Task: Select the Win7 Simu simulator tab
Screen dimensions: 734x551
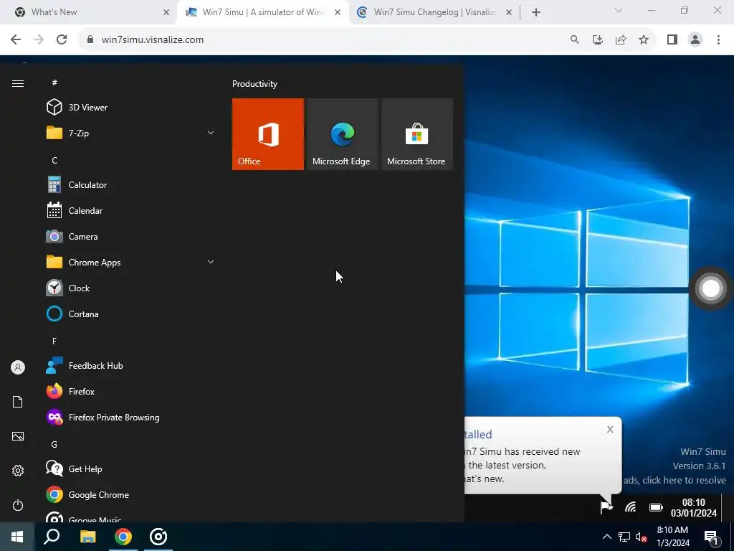Action: [262, 12]
